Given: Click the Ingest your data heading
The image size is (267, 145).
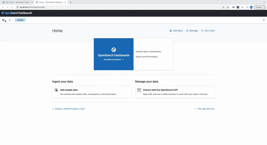Looking at the screenshot, I should click(63, 82).
